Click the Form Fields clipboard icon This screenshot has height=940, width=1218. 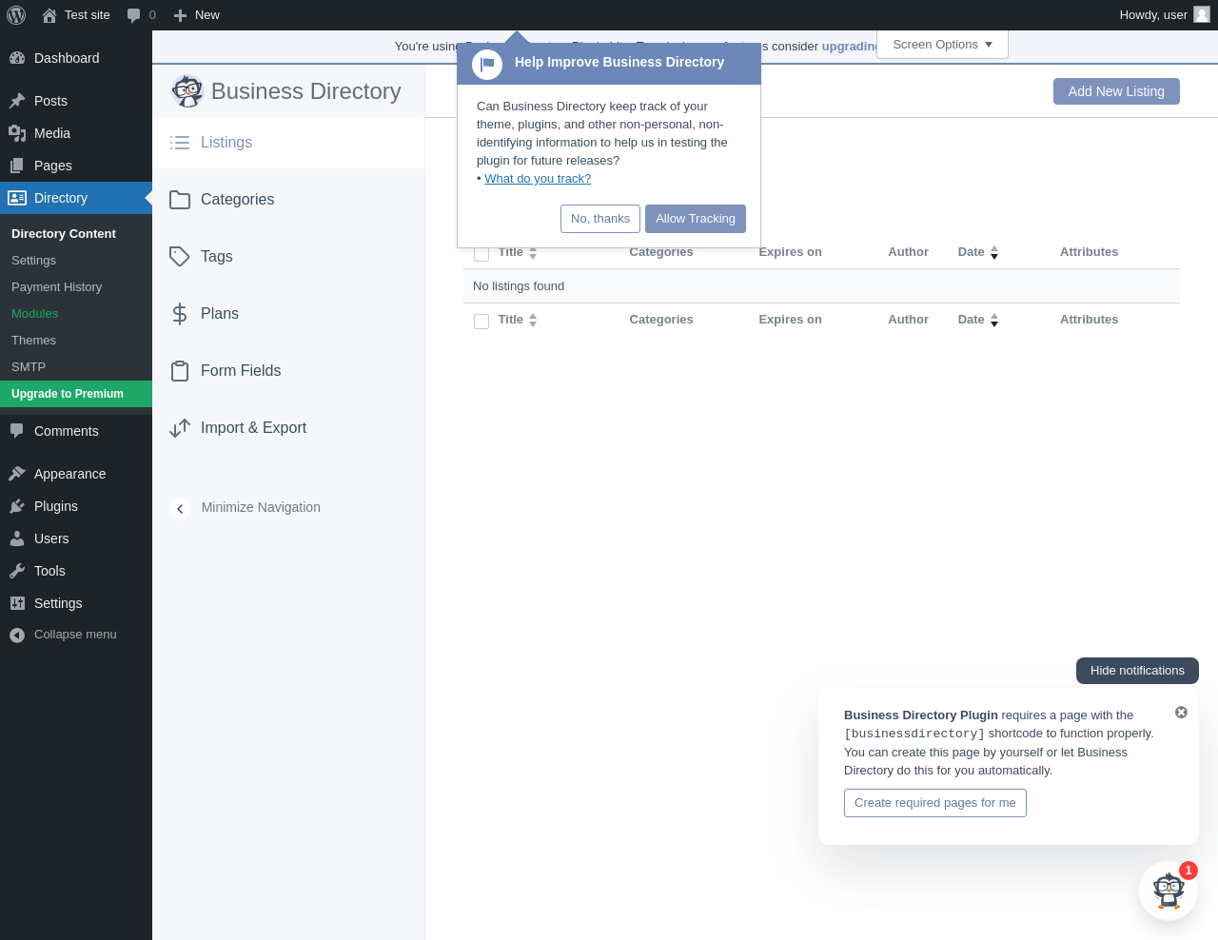coord(180,371)
